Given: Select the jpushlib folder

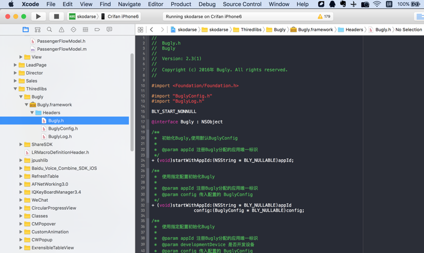Looking at the screenshot, I should coord(39,161).
